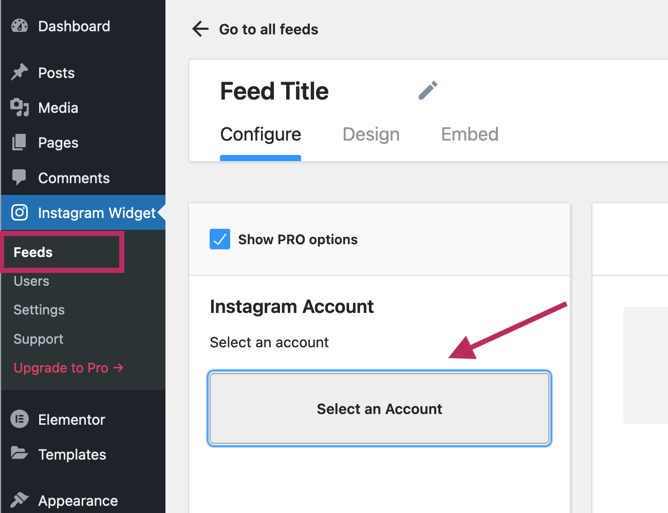Click the Posts pushpin icon
Viewport: 668px width, 513px height.
(x=20, y=72)
